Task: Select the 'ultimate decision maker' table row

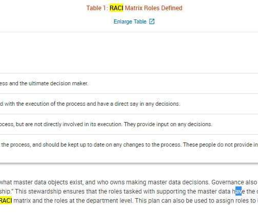Action: point(129,83)
